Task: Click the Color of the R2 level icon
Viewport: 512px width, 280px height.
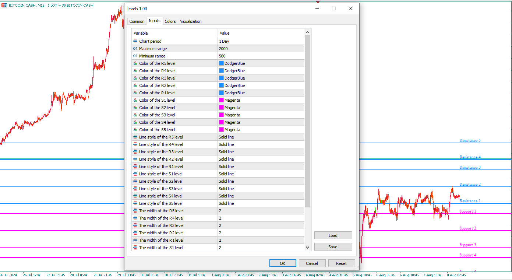Action: click(135, 85)
